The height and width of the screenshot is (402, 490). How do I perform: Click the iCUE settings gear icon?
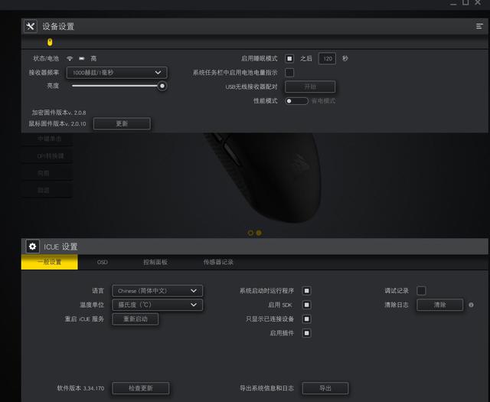tap(32, 247)
